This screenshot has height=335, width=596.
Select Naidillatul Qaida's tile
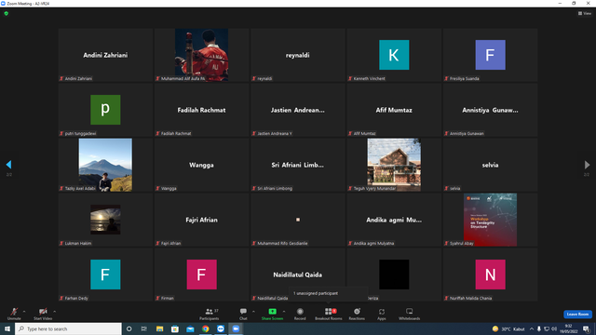pyautogui.click(x=298, y=275)
